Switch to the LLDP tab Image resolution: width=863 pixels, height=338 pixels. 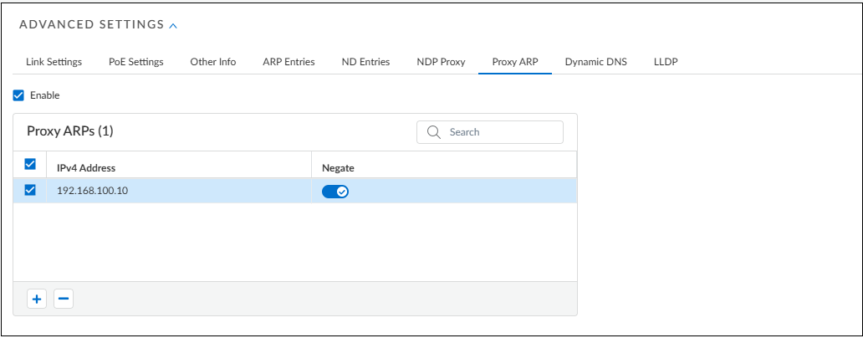pos(666,62)
